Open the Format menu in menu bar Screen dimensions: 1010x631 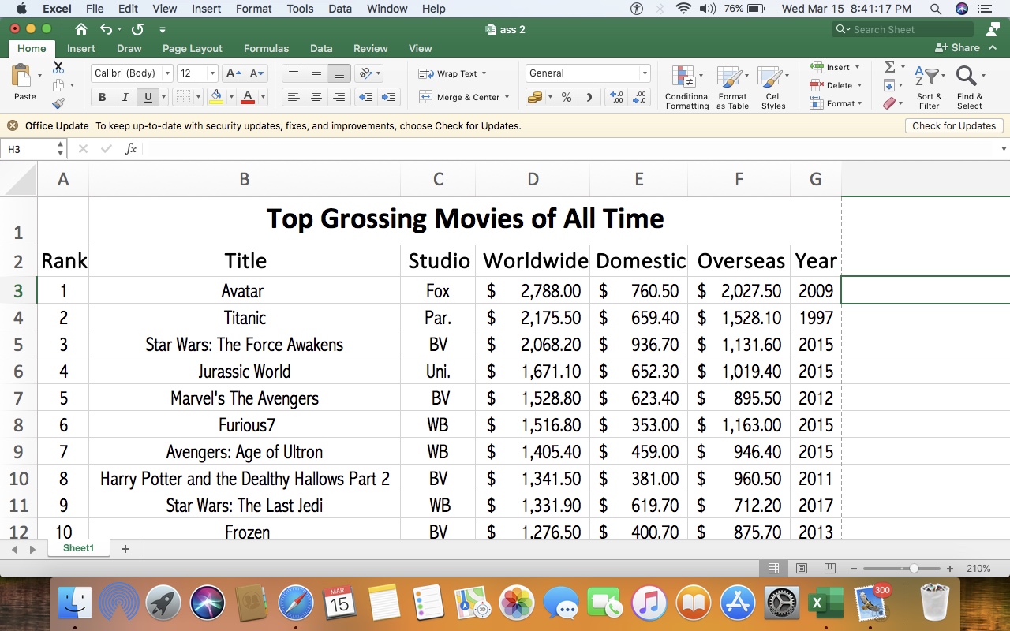253,9
